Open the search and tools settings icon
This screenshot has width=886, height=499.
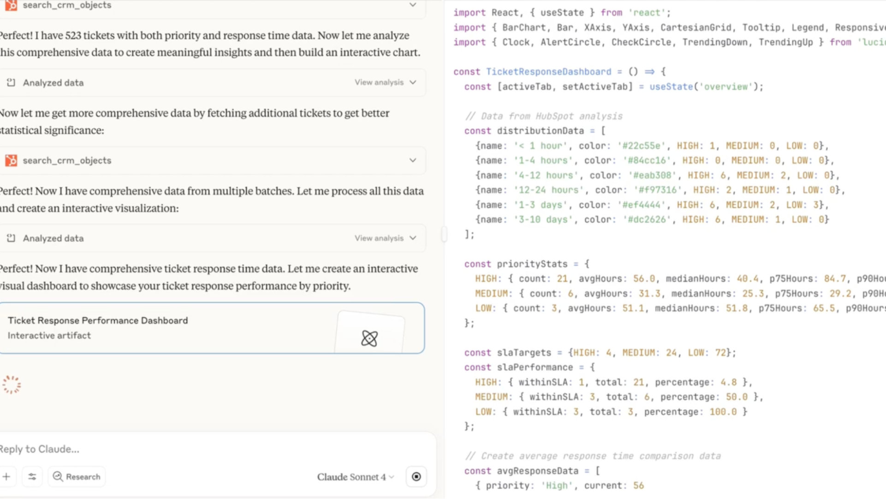[x=32, y=476]
